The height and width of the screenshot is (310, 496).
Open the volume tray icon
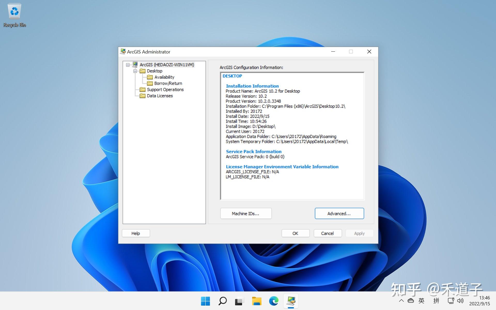pyautogui.click(x=460, y=301)
